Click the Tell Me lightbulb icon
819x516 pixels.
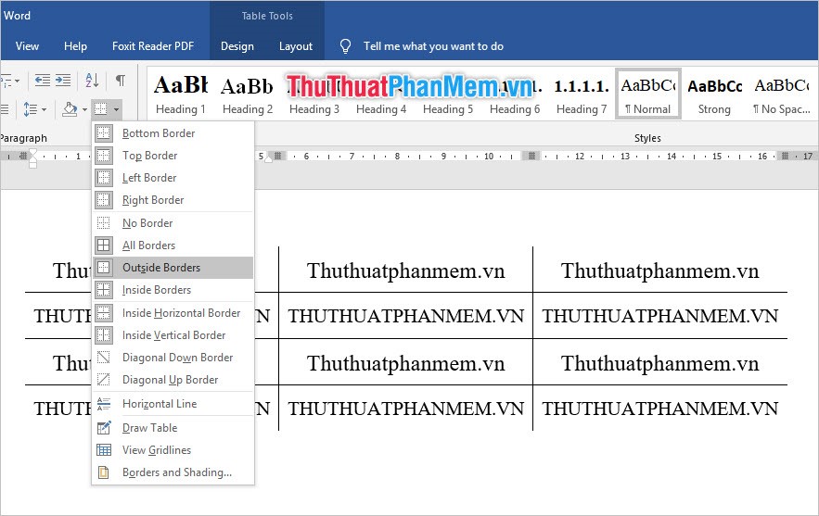tap(345, 46)
